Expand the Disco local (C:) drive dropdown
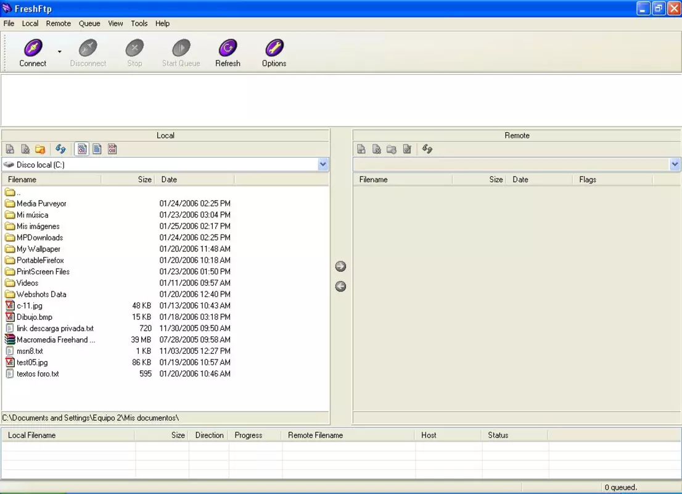Screen dimensions: 682x494 coord(323,165)
